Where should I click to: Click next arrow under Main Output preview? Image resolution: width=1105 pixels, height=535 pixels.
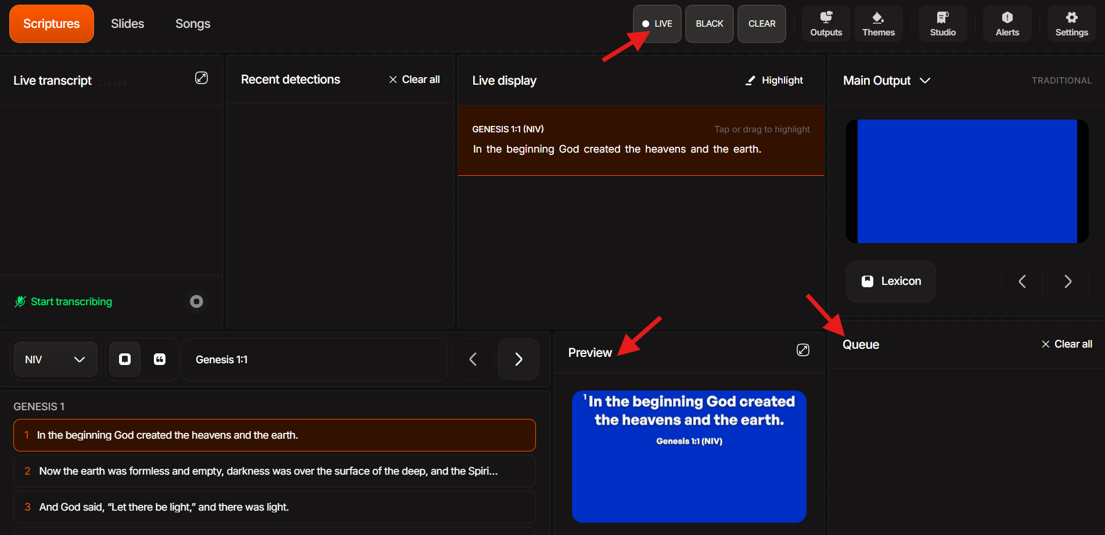point(1068,281)
